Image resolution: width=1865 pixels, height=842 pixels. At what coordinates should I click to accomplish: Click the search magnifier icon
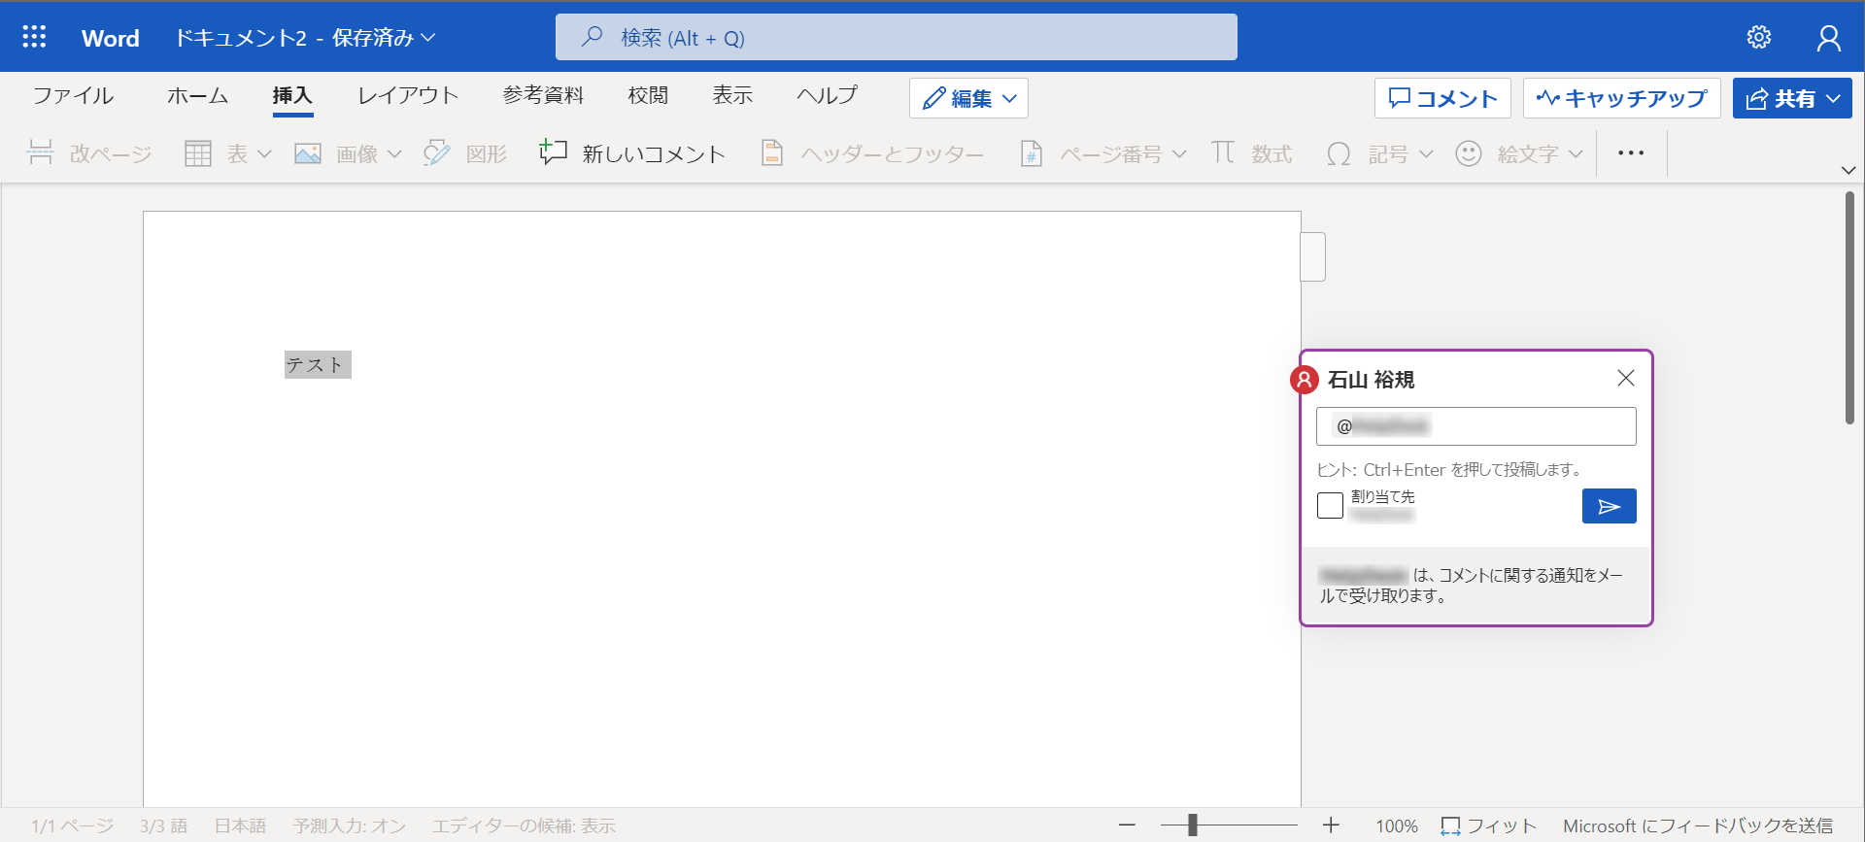click(592, 37)
